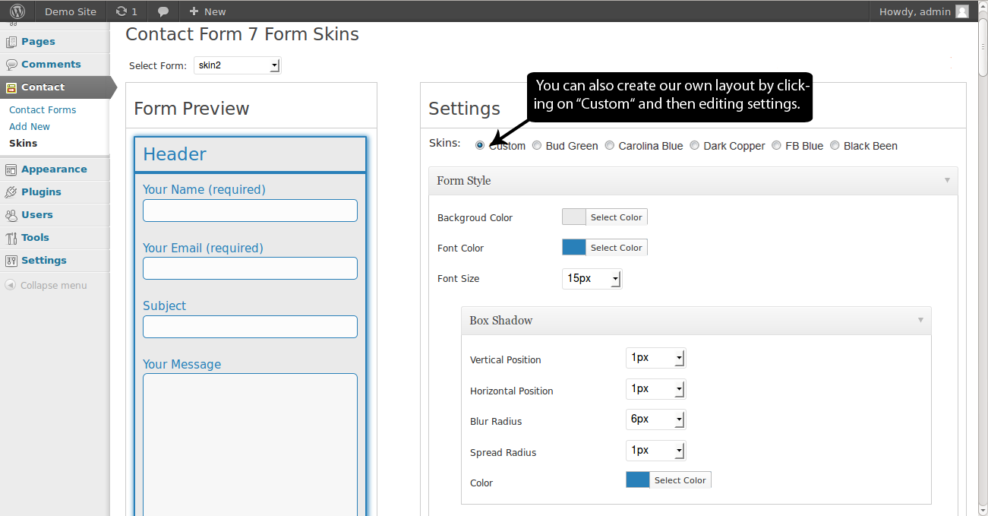The width and height of the screenshot is (988, 516).
Task: Click the Tools sidebar icon
Action: point(11,238)
